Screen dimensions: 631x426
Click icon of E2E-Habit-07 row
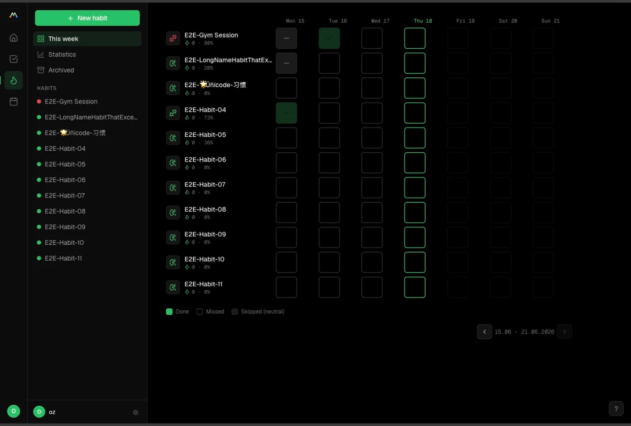tap(173, 188)
